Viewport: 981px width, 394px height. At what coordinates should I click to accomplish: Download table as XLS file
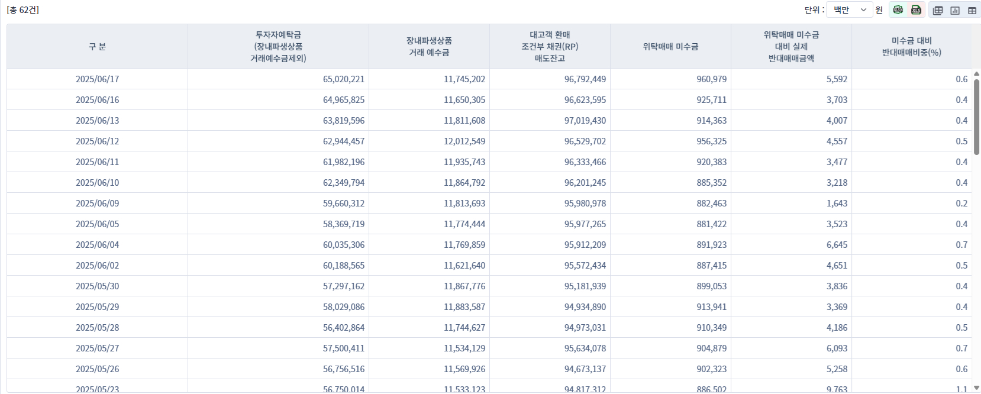[916, 10]
